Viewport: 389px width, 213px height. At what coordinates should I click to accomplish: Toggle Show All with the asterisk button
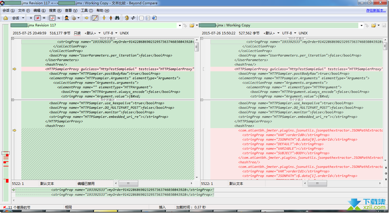[31, 18]
